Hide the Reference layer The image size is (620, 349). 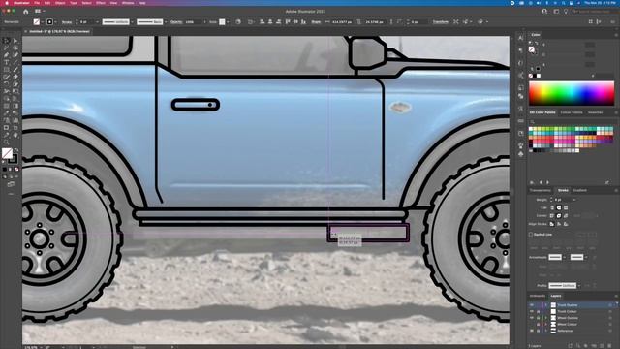point(532,331)
